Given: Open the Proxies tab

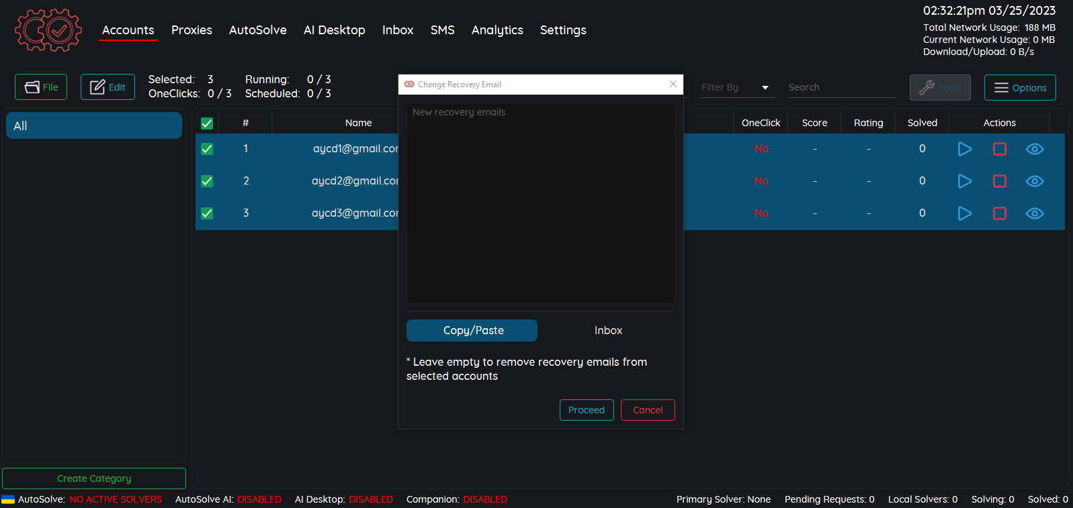Looking at the screenshot, I should tap(191, 30).
